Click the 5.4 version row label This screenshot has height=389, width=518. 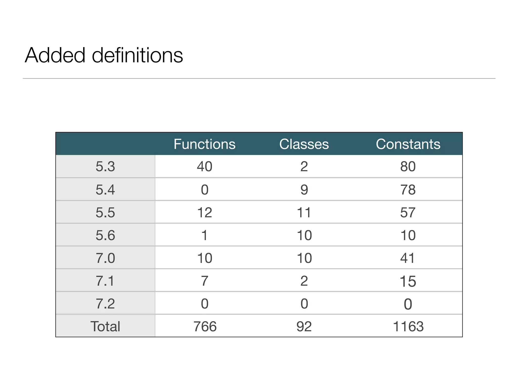[x=105, y=189]
